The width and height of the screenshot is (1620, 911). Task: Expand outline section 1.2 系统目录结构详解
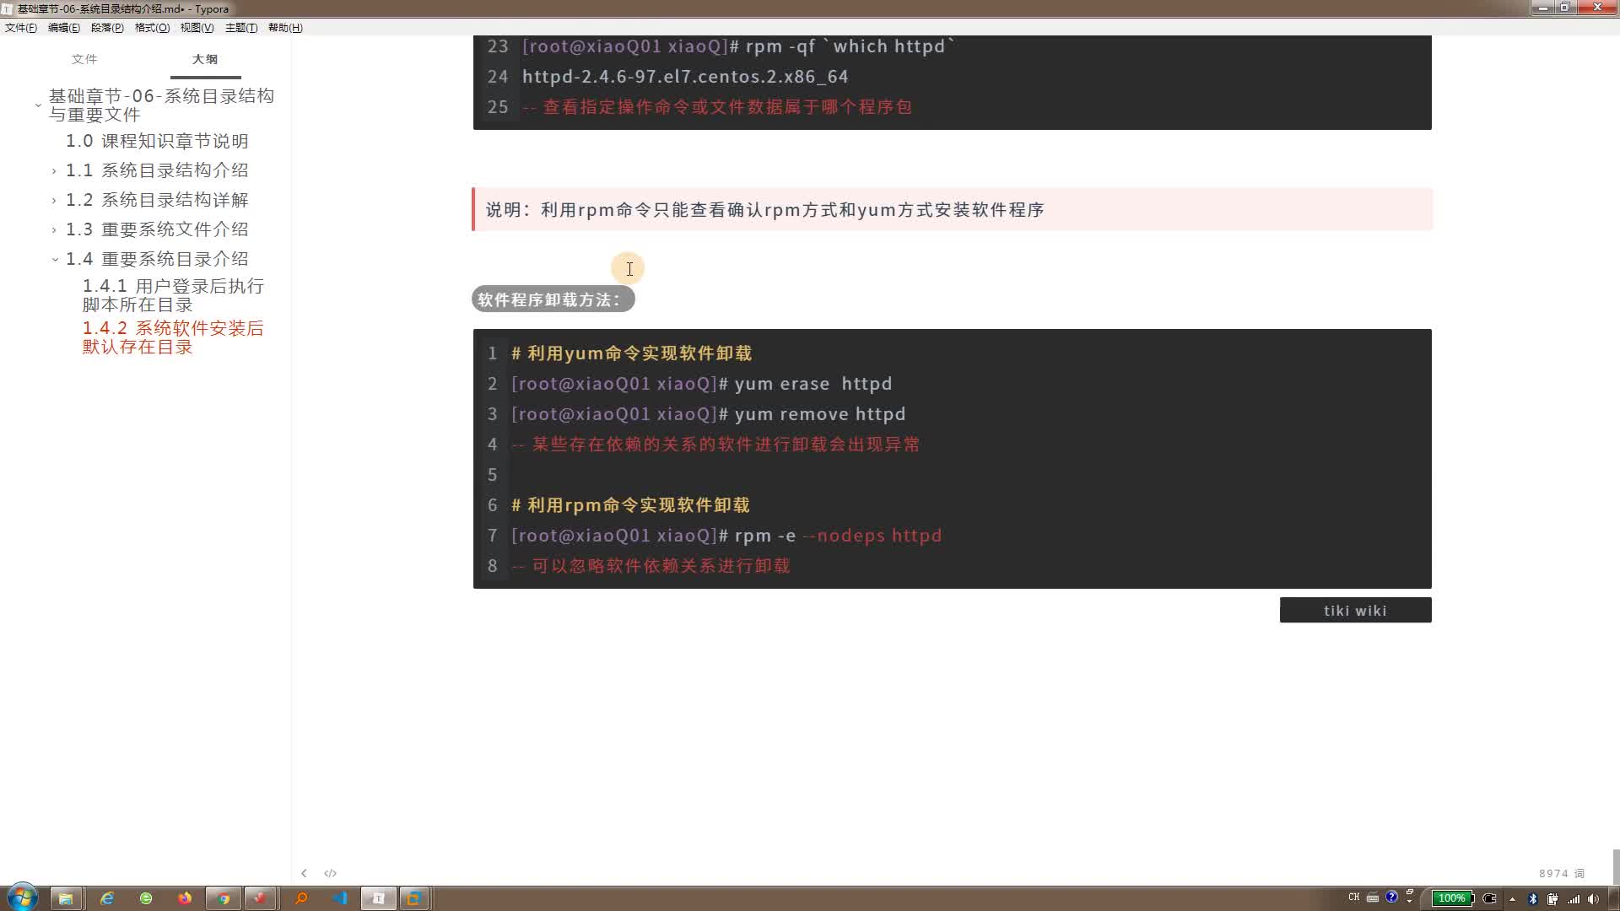[54, 201]
